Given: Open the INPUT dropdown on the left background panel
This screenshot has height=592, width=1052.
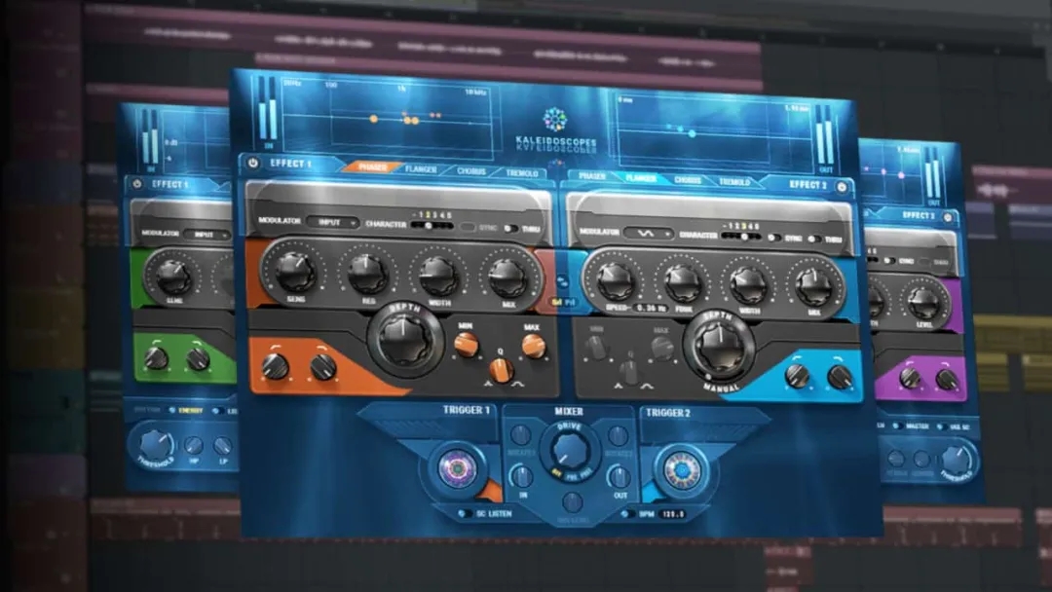Looking at the screenshot, I should click(x=206, y=235).
